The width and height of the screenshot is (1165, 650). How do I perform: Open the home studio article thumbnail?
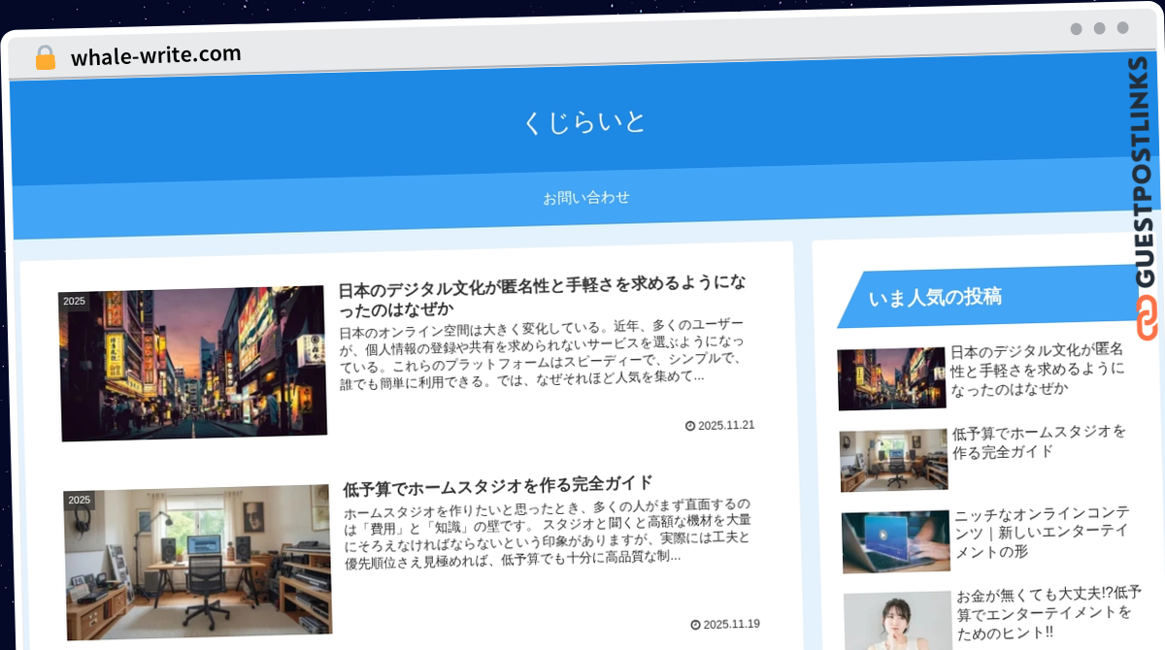tap(198, 562)
